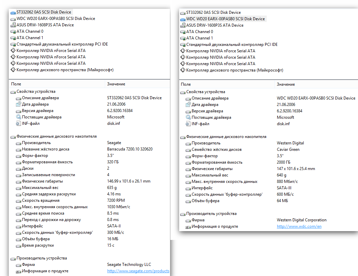Click the highlighted WDC WD20 EARX disk icon

coord(183,19)
